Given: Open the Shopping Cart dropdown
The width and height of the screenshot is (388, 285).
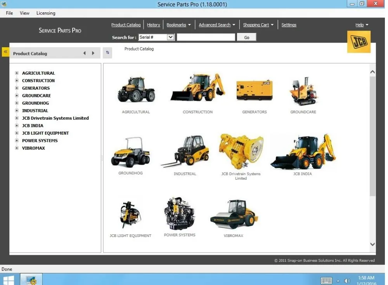Looking at the screenshot, I should pos(258,25).
